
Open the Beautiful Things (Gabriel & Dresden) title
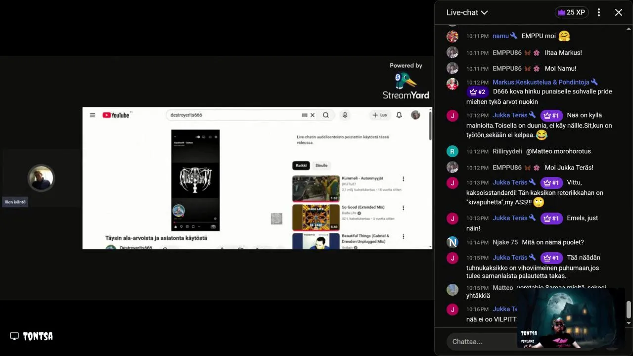click(365, 238)
